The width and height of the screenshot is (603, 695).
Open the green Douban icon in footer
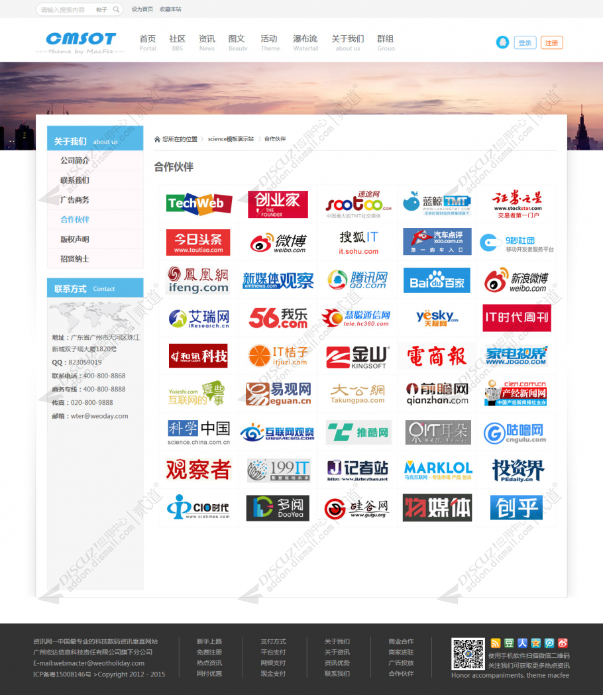509,643
